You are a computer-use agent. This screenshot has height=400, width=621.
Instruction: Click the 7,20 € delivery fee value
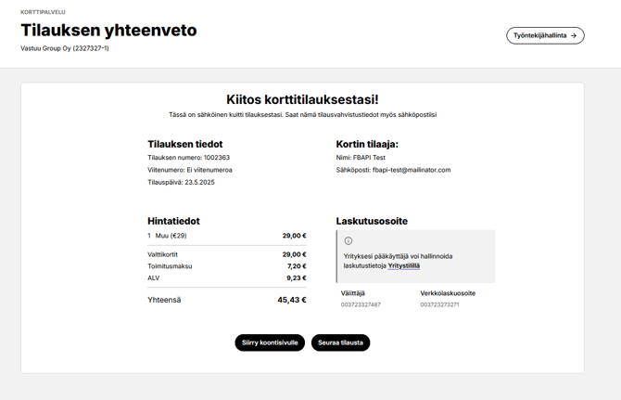pos(297,266)
